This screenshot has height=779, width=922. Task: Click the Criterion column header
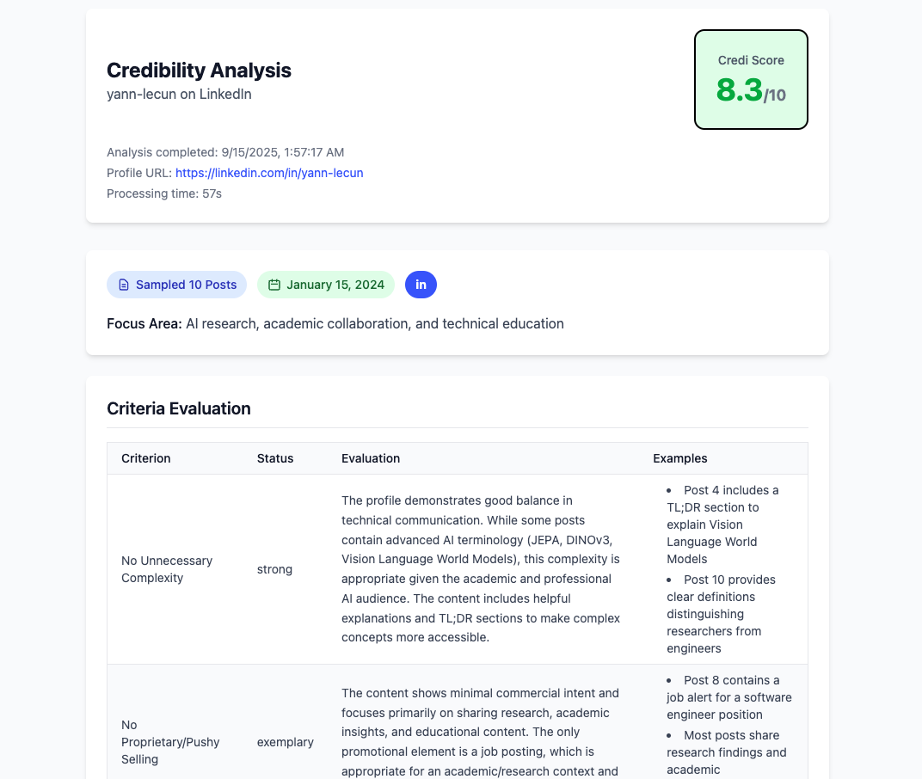[x=146, y=458]
